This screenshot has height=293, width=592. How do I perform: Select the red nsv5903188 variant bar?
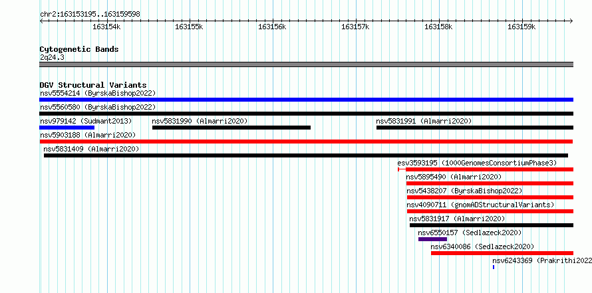306,142
